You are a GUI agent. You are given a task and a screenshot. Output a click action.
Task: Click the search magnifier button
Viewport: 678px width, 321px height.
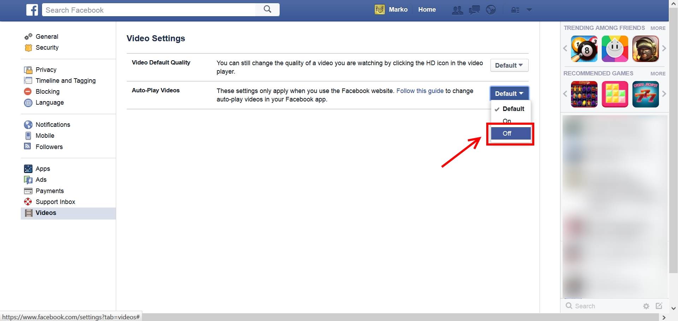[267, 10]
